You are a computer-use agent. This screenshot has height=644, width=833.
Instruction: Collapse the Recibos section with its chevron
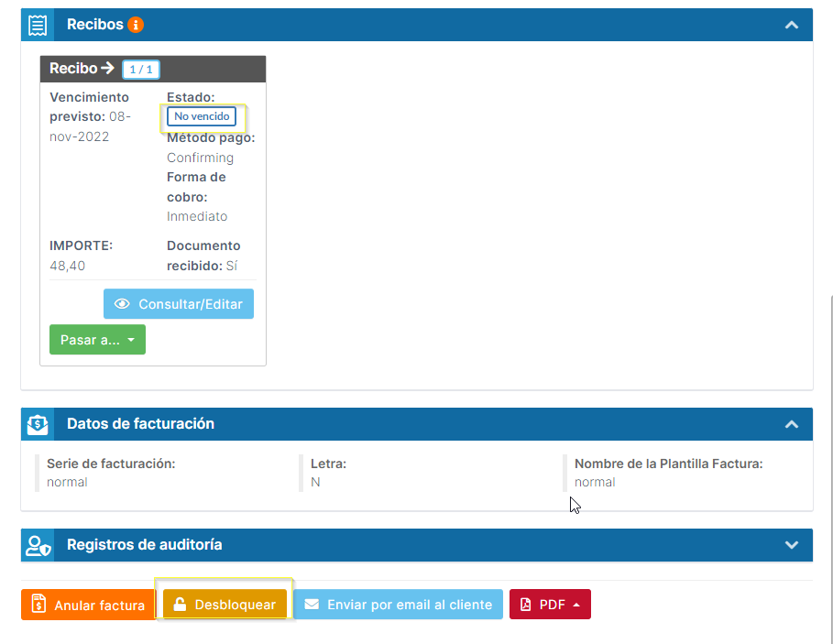click(x=792, y=25)
